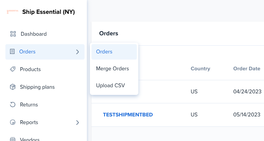The height and width of the screenshot is (141, 264).
Task: Collapse the Orders submenu chevron
Action: point(78,52)
